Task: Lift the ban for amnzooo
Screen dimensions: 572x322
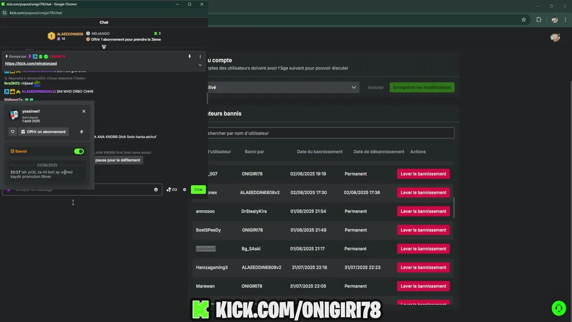Action: click(x=423, y=212)
